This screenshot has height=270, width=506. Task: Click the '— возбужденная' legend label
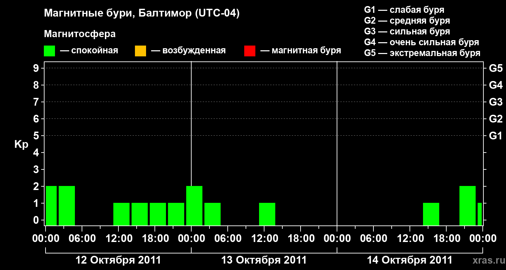188,51
